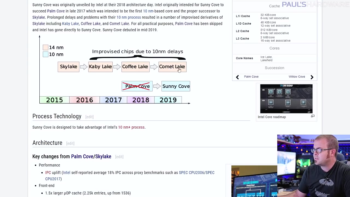Open Skylake link in Key changes heading
Screen dimensions: 350x197
103,157
